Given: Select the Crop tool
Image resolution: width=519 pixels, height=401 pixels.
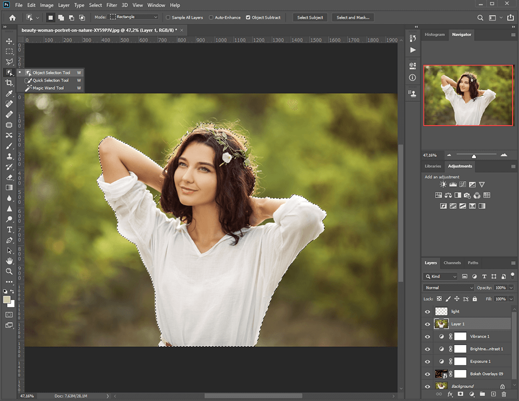Looking at the screenshot, I should pos(9,83).
